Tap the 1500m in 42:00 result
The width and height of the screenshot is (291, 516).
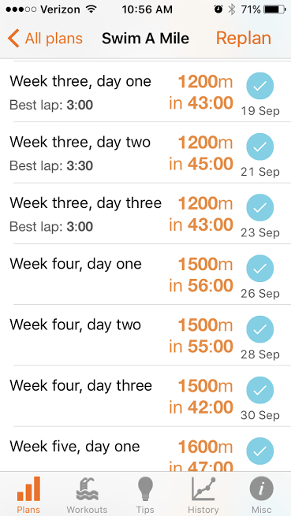tap(201, 397)
